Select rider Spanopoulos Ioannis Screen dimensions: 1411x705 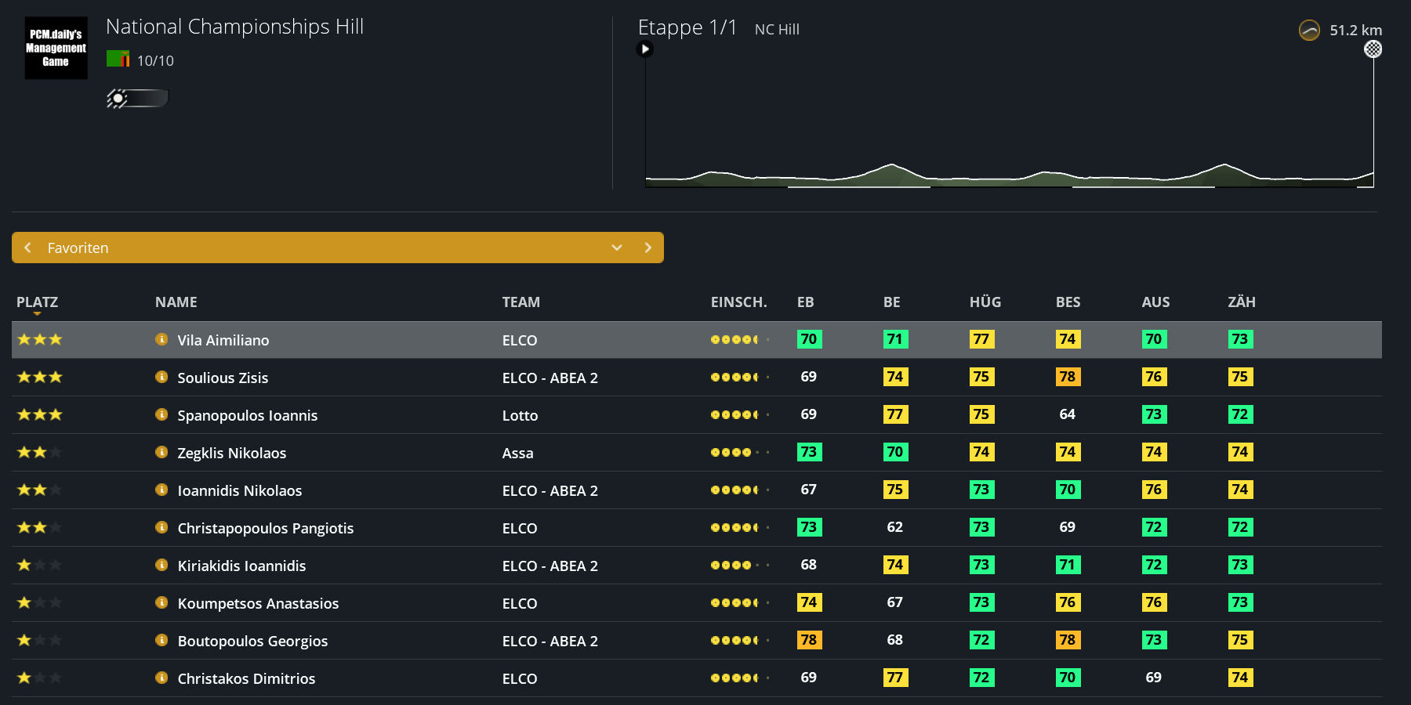248,415
